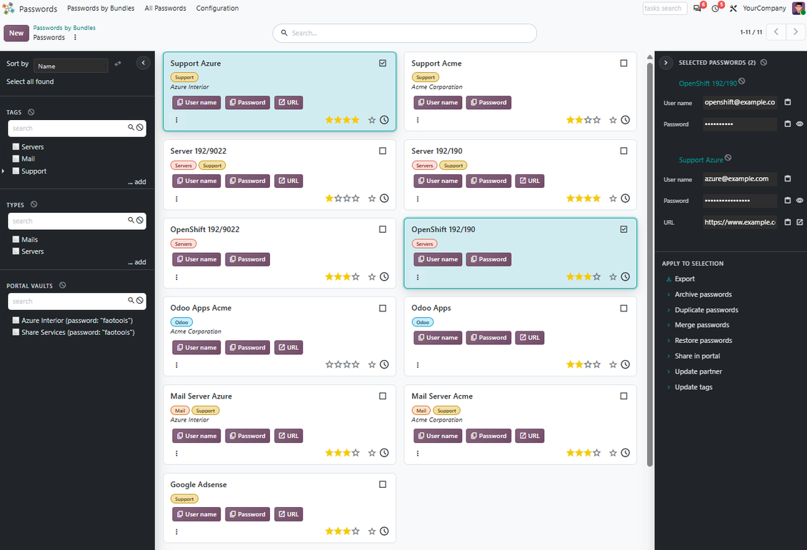Clear the TYPES filter using its cancel icon
This screenshot has width=807, height=550.
coord(34,204)
